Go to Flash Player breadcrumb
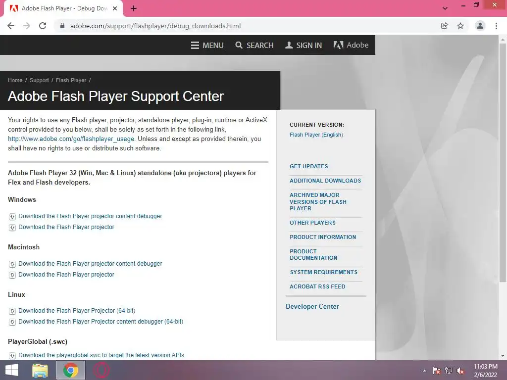 coord(71,80)
